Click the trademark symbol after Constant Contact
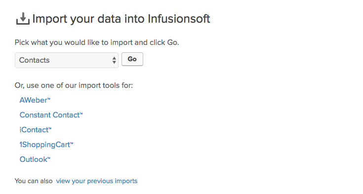Image resolution: width=363 pixels, height=194 pixels. pos(81,114)
